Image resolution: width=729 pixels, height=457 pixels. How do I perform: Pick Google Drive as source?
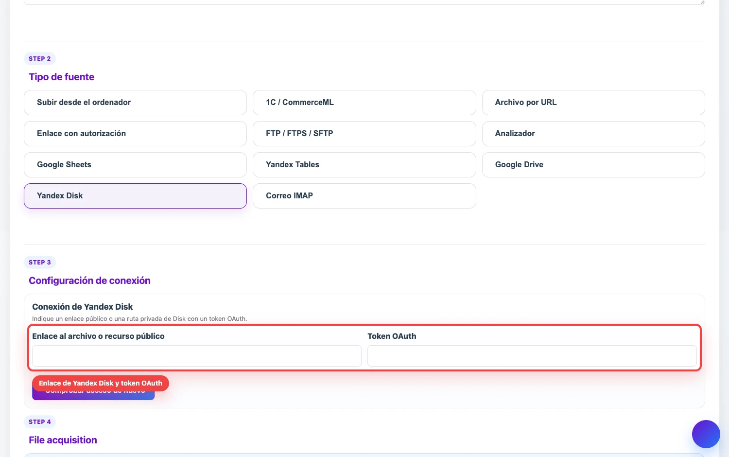[x=593, y=165]
